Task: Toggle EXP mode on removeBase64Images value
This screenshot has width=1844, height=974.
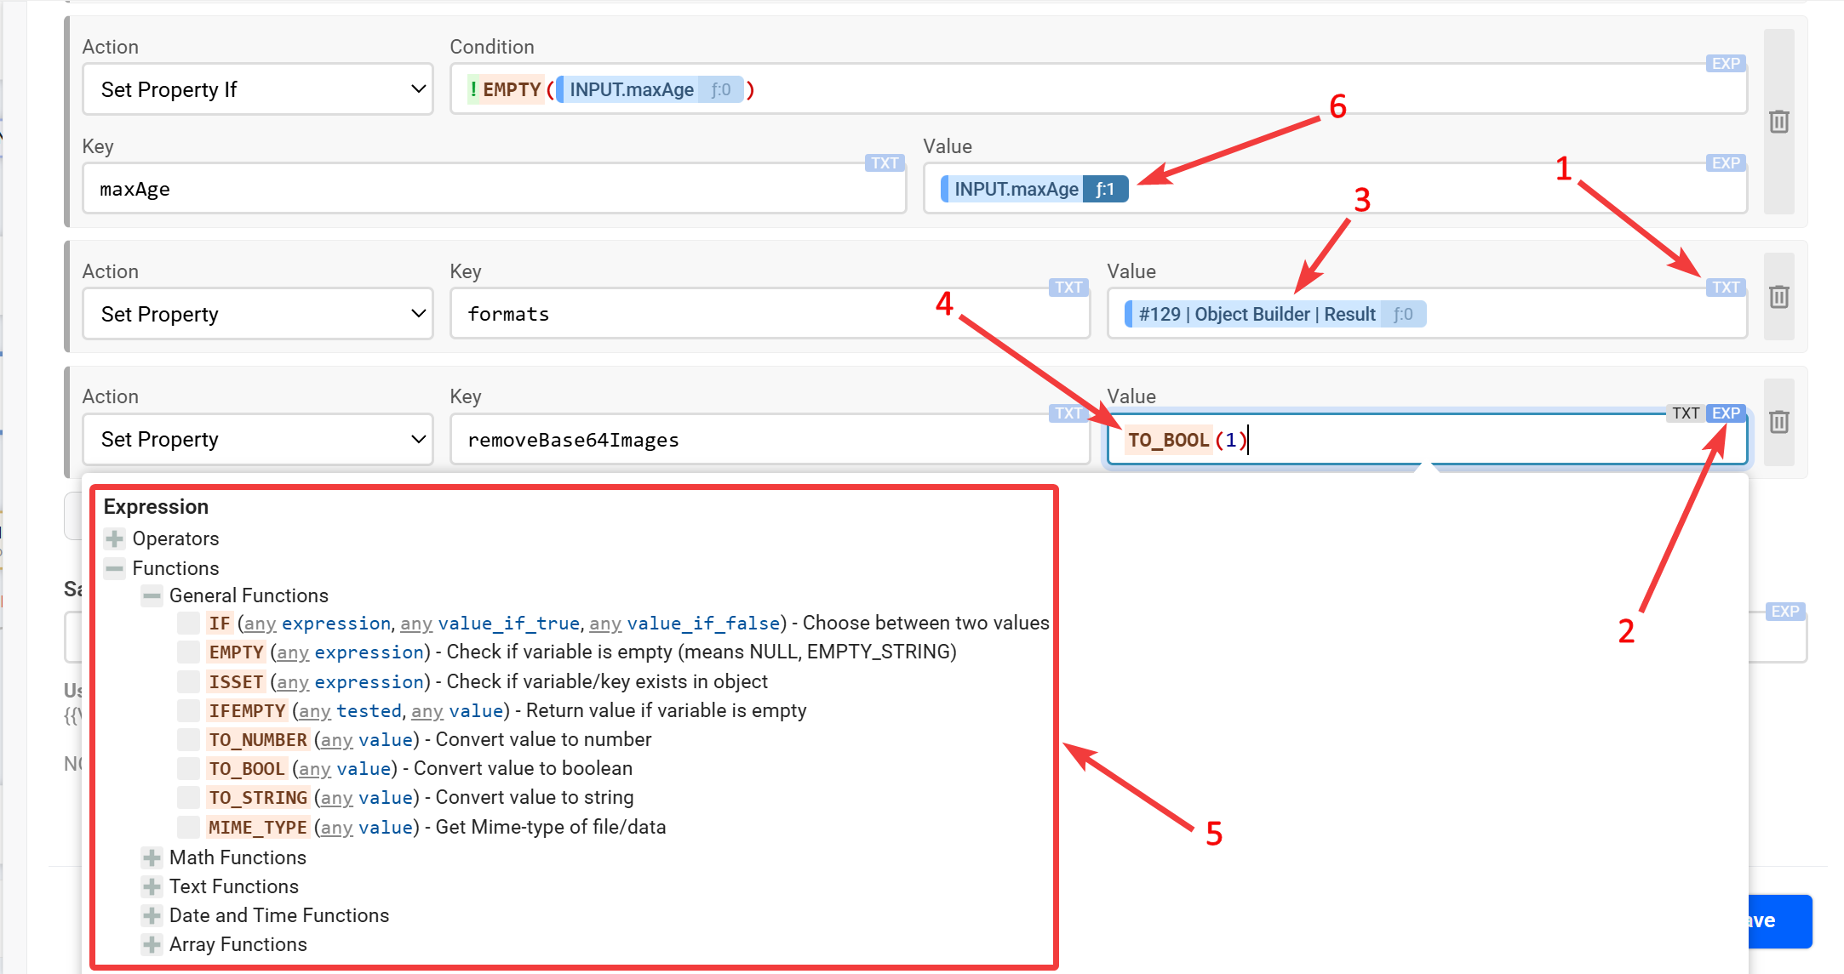Action: [1726, 413]
